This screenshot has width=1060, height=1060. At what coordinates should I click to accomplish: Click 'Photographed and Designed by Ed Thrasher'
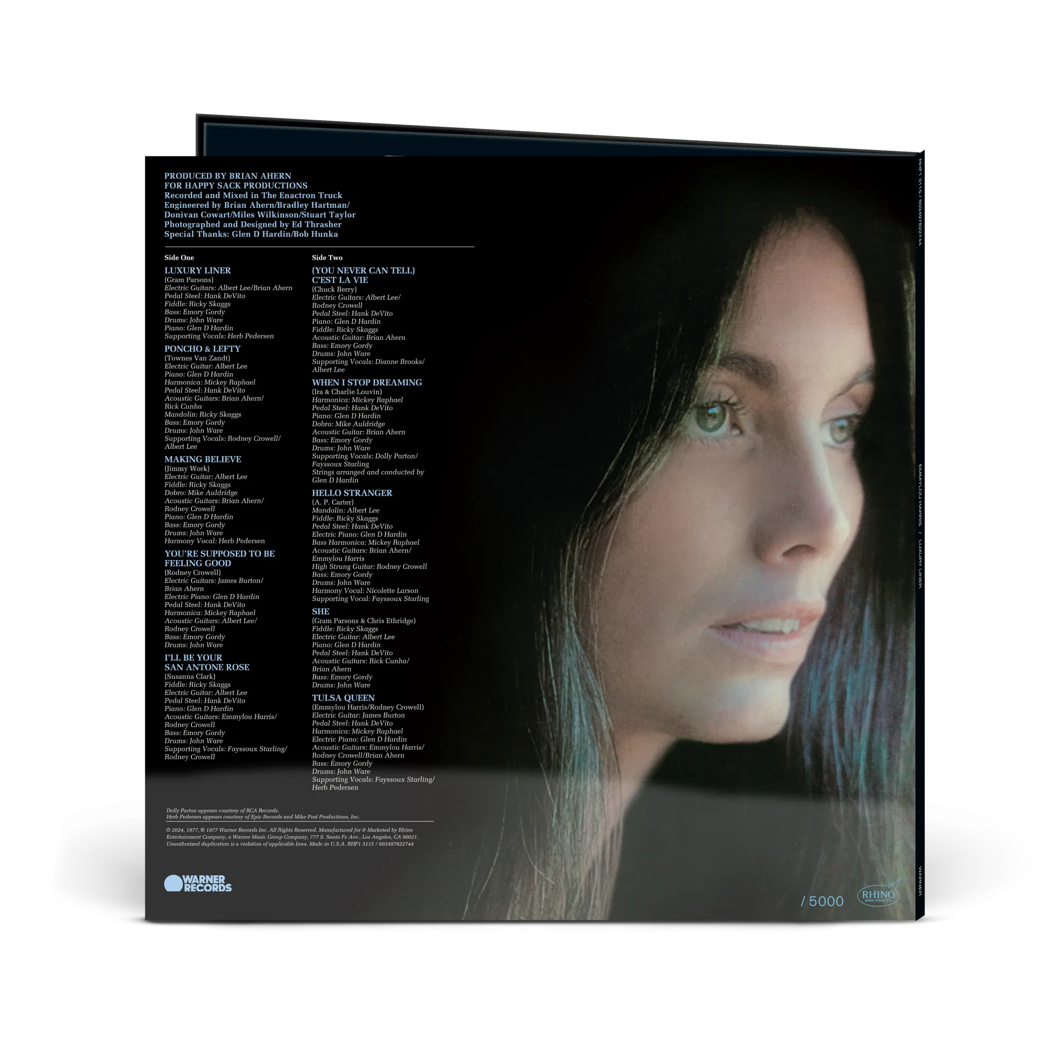pos(253,224)
